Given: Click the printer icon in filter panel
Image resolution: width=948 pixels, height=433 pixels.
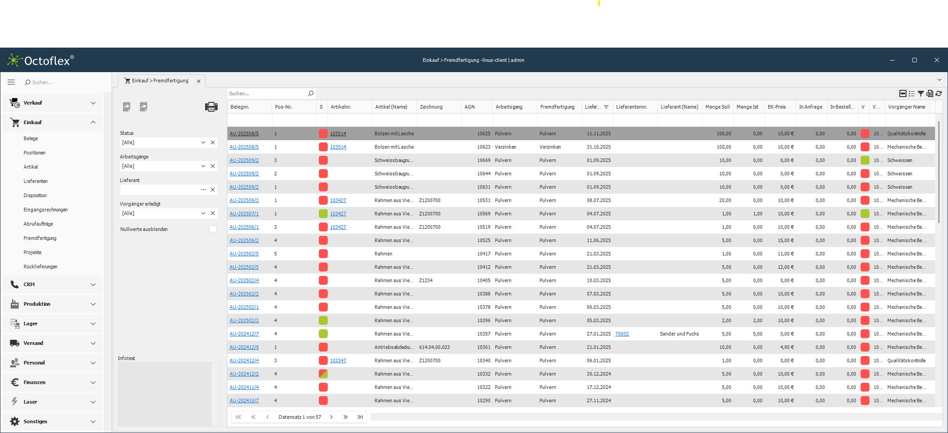Looking at the screenshot, I should pos(211,107).
